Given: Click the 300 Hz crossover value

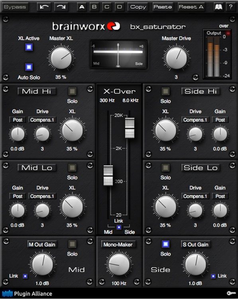Looking at the screenshot, I should click(x=107, y=100).
